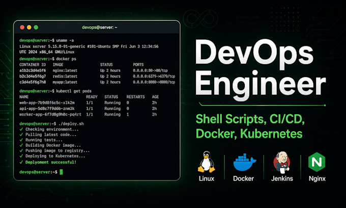Click 'Pushing image to registry...' line
This screenshot has height=208, width=346.
[x=54, y=150]
